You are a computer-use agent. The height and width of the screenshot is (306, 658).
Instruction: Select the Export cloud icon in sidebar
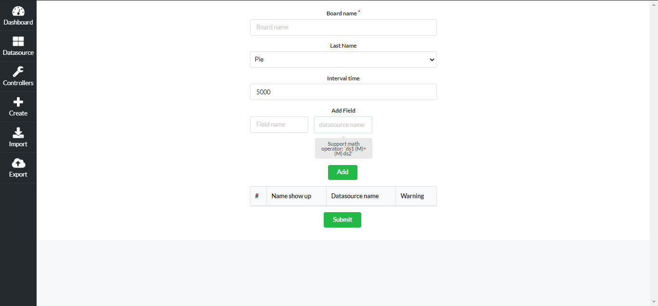pyautogui.click(x=18, y=167)
